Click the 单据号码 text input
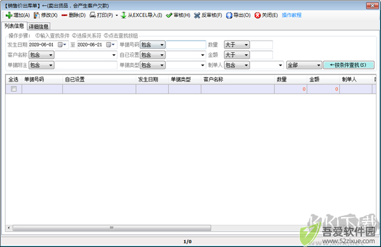 (186, 45)
